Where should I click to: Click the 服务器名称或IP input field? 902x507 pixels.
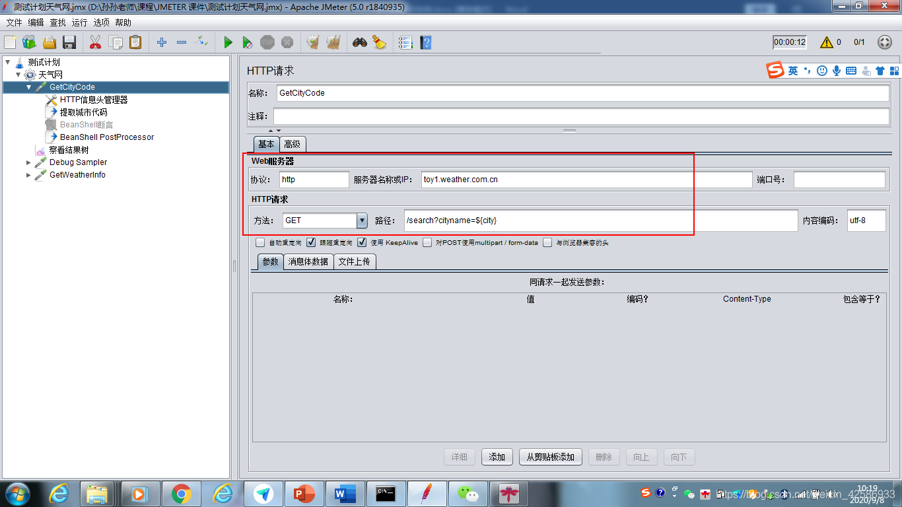(x=587, y=180)
